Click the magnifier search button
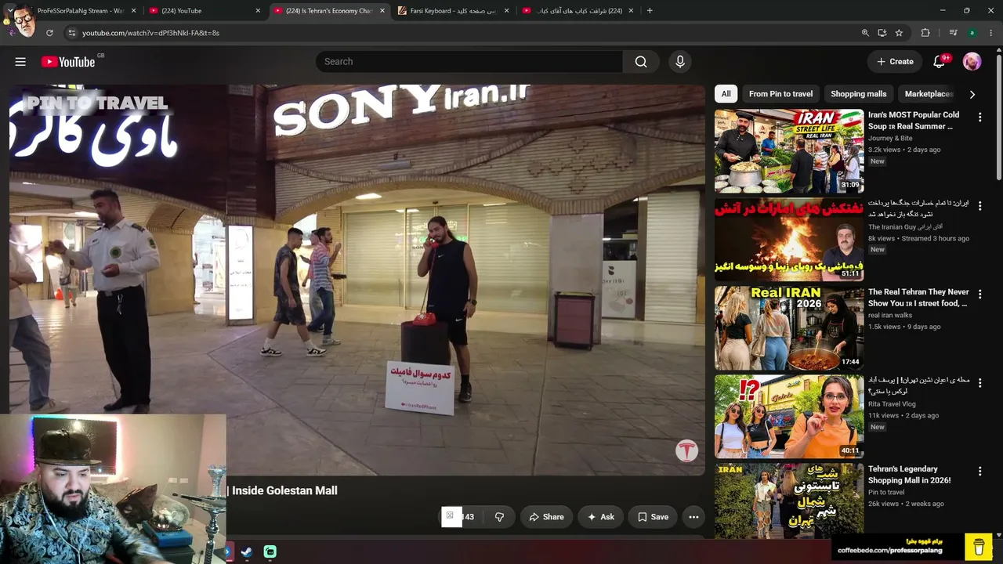The image size is (1003, 564). [x=641, y=62]
